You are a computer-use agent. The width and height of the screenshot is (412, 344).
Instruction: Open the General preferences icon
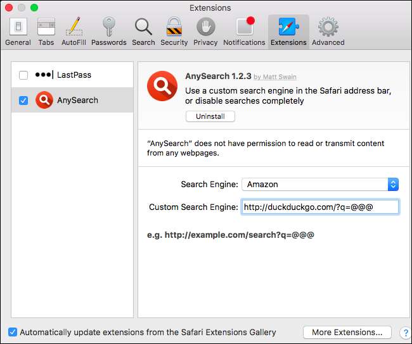(18, 32)
